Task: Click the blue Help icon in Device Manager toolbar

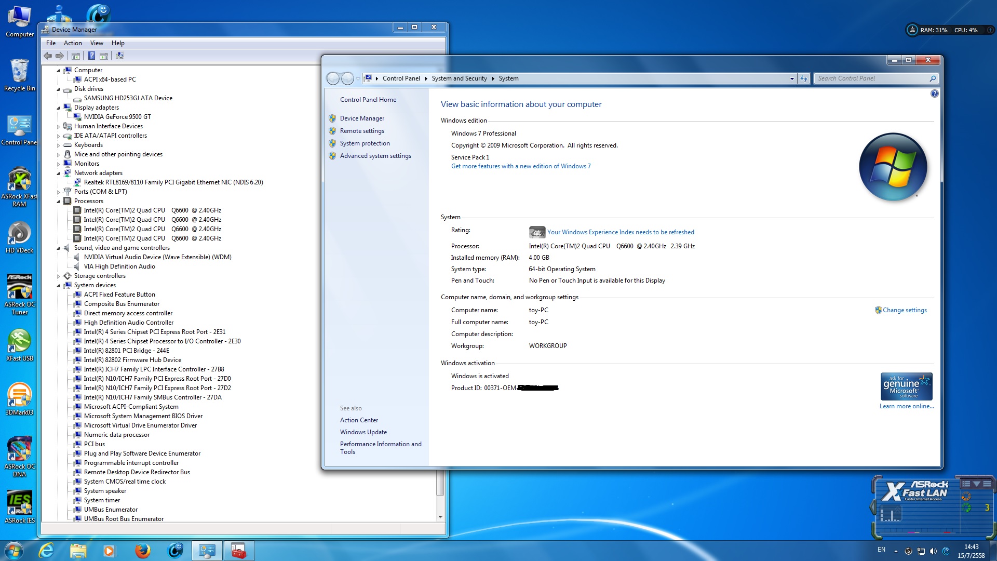Action: 91,56
